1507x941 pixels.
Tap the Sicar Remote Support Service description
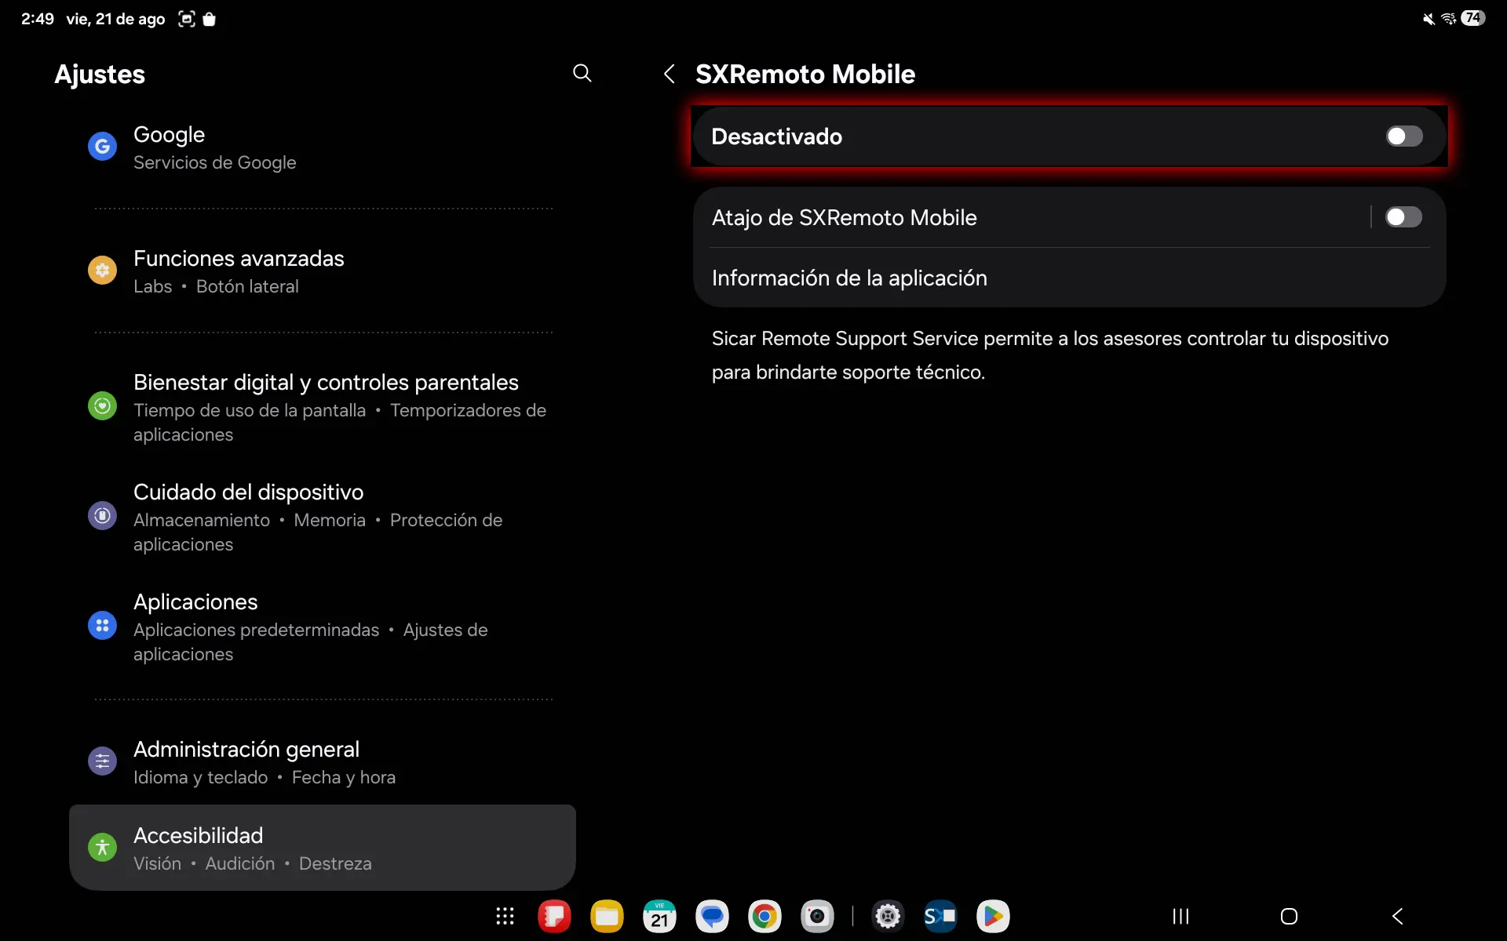[1050, 355]
